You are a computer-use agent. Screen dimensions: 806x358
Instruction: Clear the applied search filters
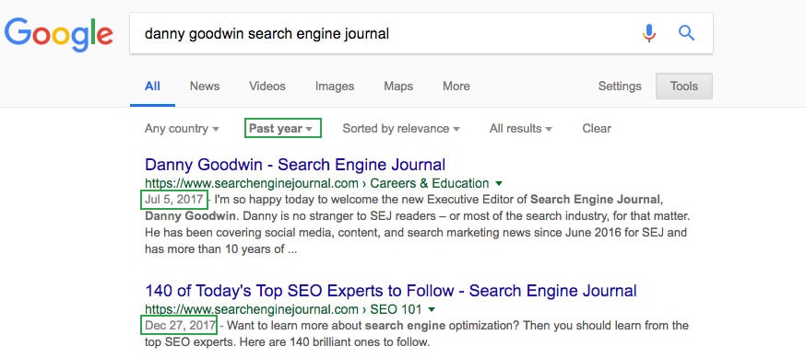[597, 128]
